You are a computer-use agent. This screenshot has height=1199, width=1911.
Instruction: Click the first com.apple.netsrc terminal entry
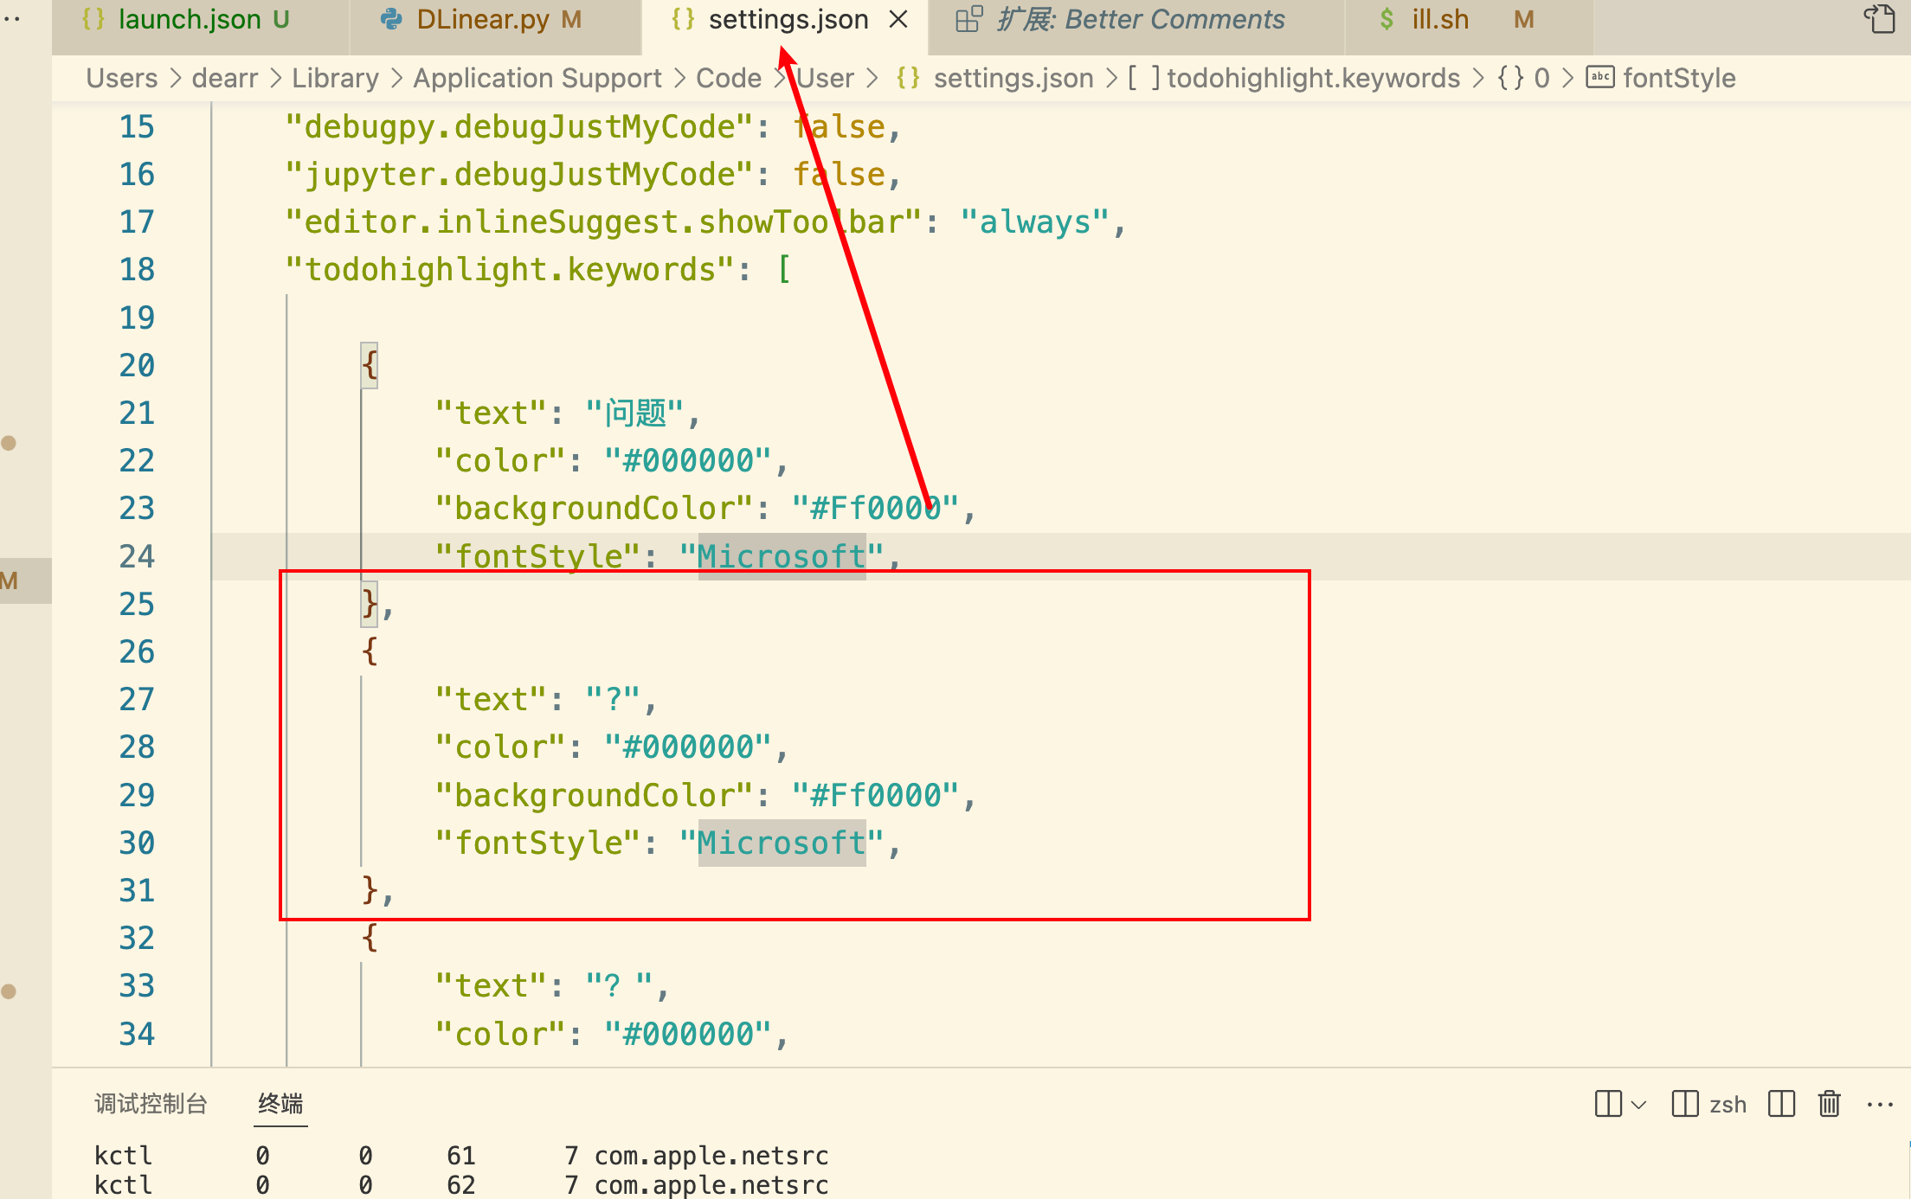[711, 1156]
